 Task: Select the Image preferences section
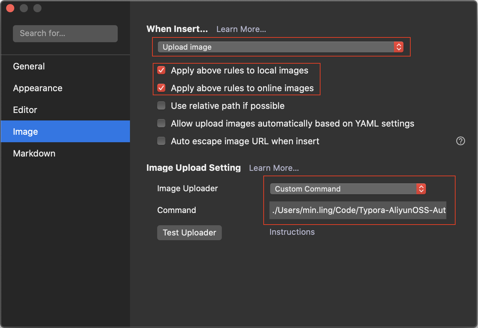pyautogui.click(x=65, y=131)
